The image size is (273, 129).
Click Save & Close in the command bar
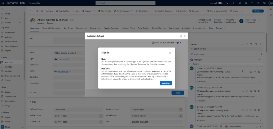point(63,11)
